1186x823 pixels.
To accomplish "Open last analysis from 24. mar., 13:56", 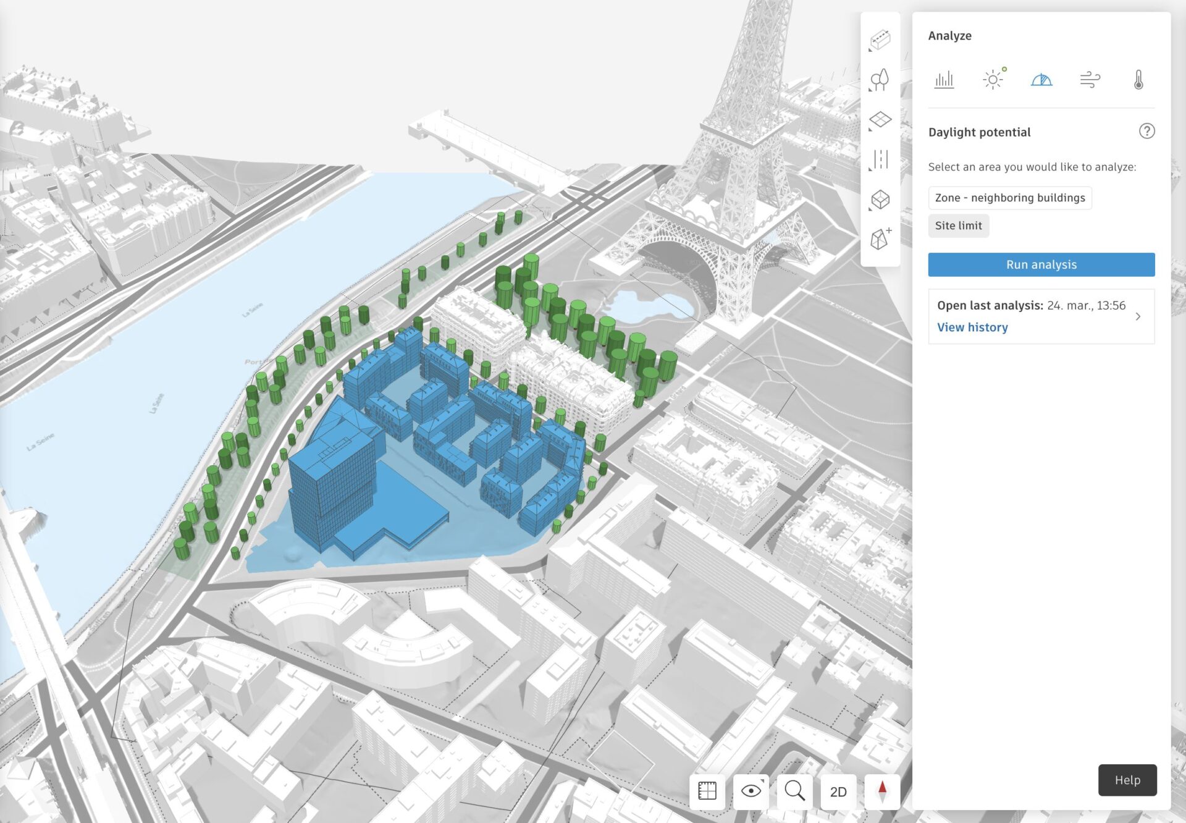I will 1041,316.
